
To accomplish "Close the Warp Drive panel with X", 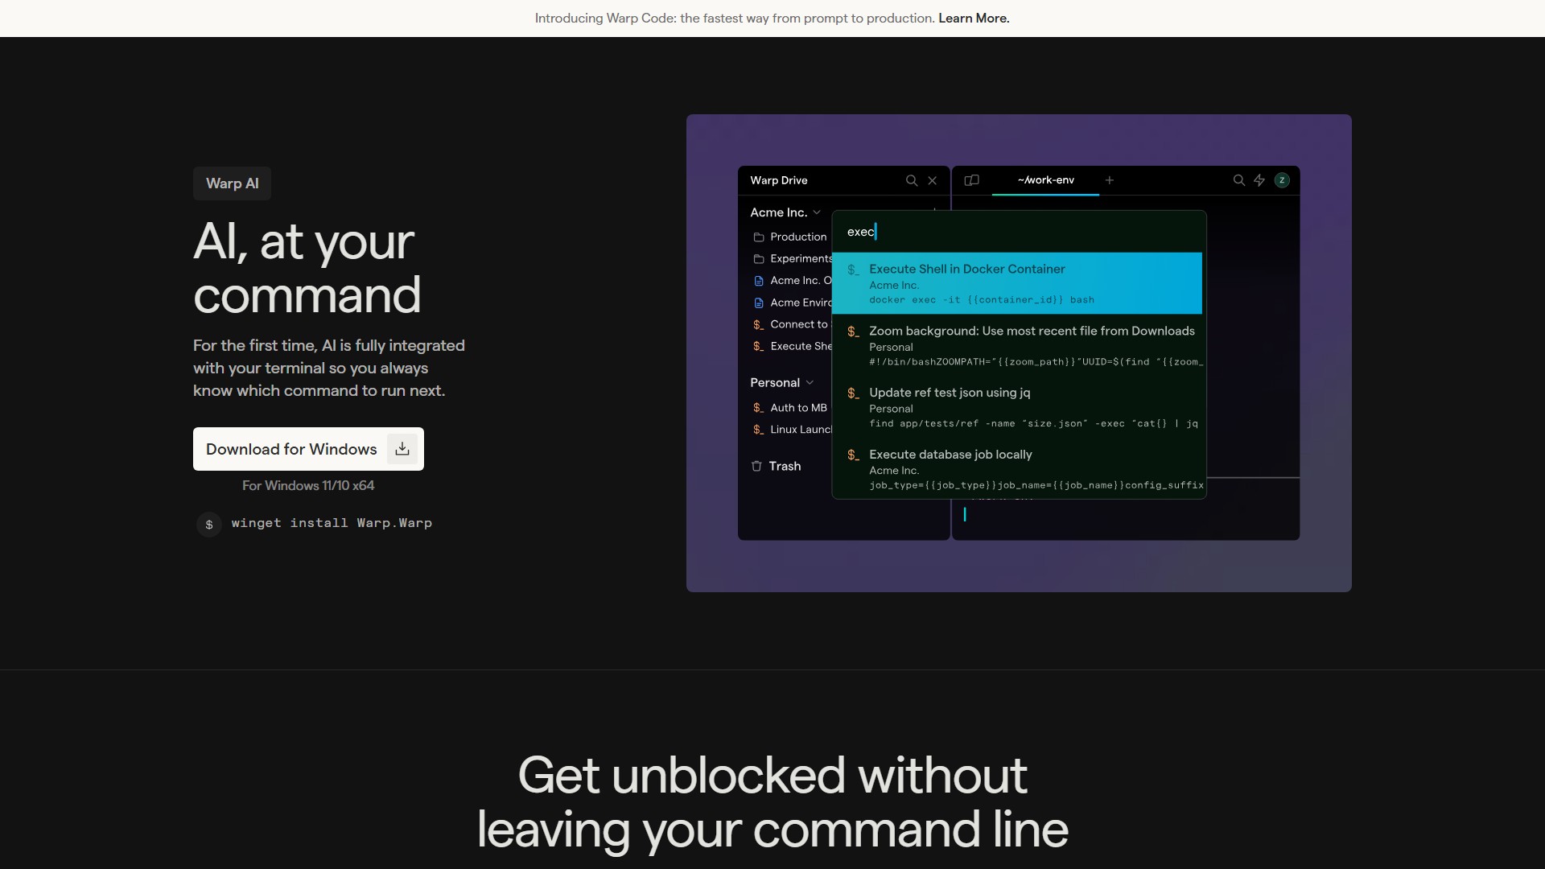I will point(933,181).
